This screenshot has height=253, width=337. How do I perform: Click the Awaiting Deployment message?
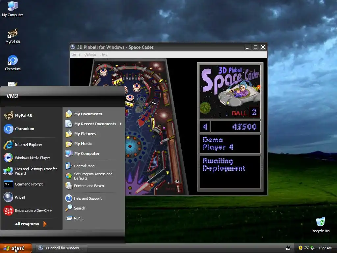(x=224, y=165)
